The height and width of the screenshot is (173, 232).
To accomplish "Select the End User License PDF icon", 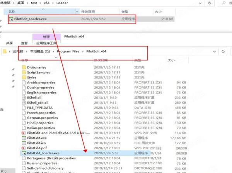I will (23, 133).
